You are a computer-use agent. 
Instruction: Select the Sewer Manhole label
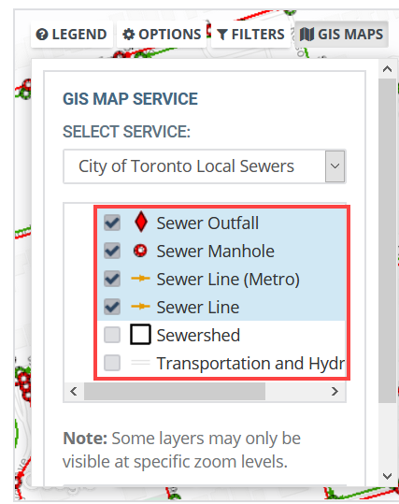215,251
